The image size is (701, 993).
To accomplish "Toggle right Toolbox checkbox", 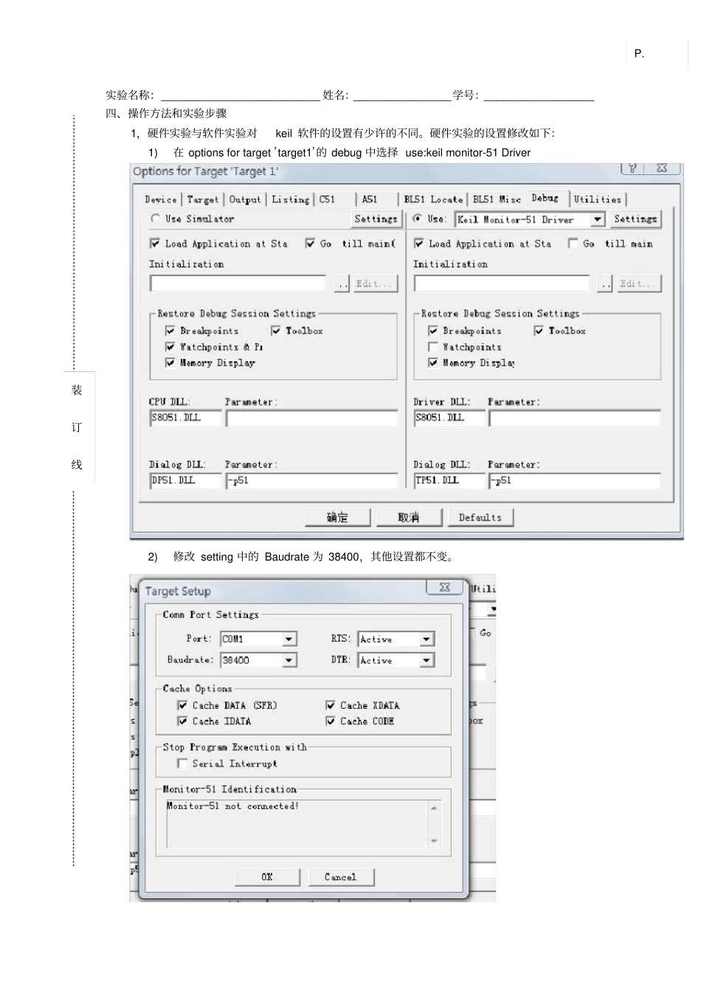I will (539, 331).
